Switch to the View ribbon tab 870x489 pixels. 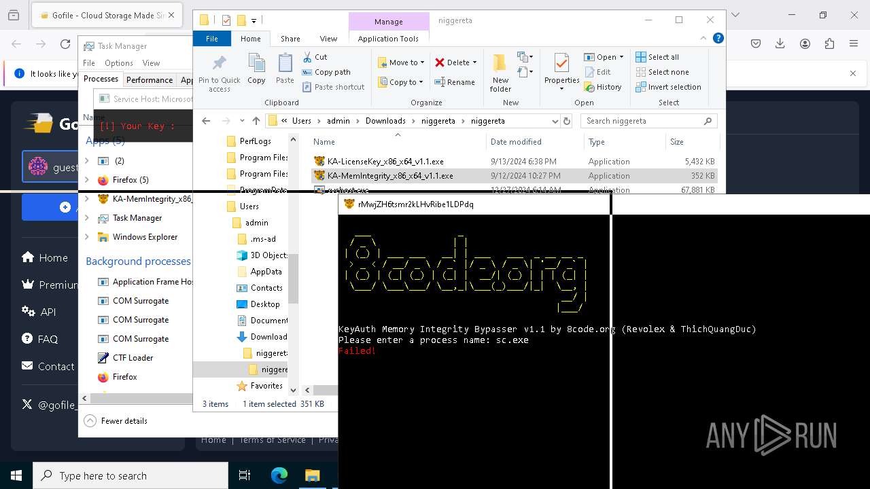328,39
